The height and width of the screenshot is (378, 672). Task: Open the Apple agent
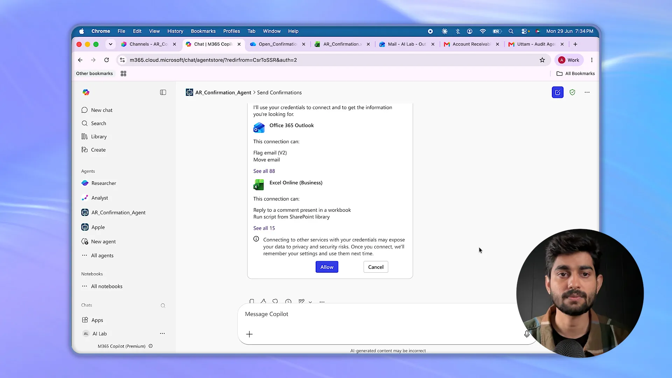(x=93, y=227)
